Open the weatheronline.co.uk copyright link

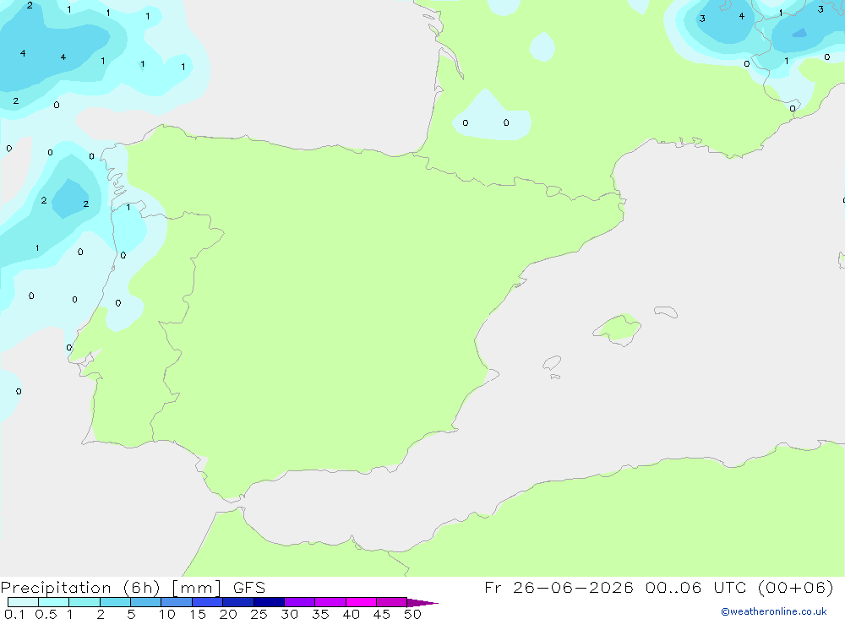click(774, 611)
